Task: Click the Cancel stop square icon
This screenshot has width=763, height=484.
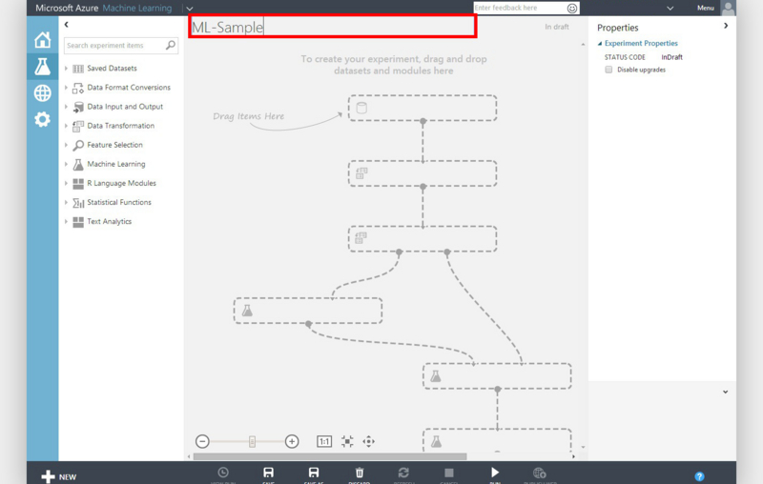Action: pos(448,473)
